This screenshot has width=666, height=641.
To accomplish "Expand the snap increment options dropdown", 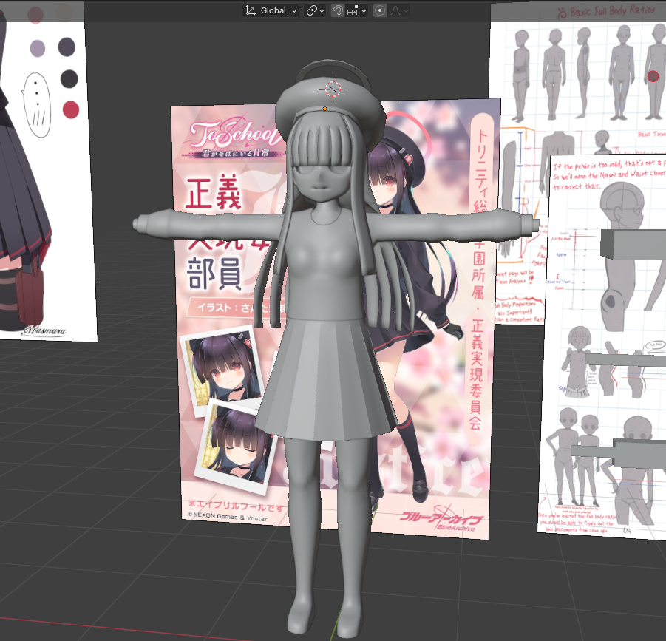I will 358,10.
